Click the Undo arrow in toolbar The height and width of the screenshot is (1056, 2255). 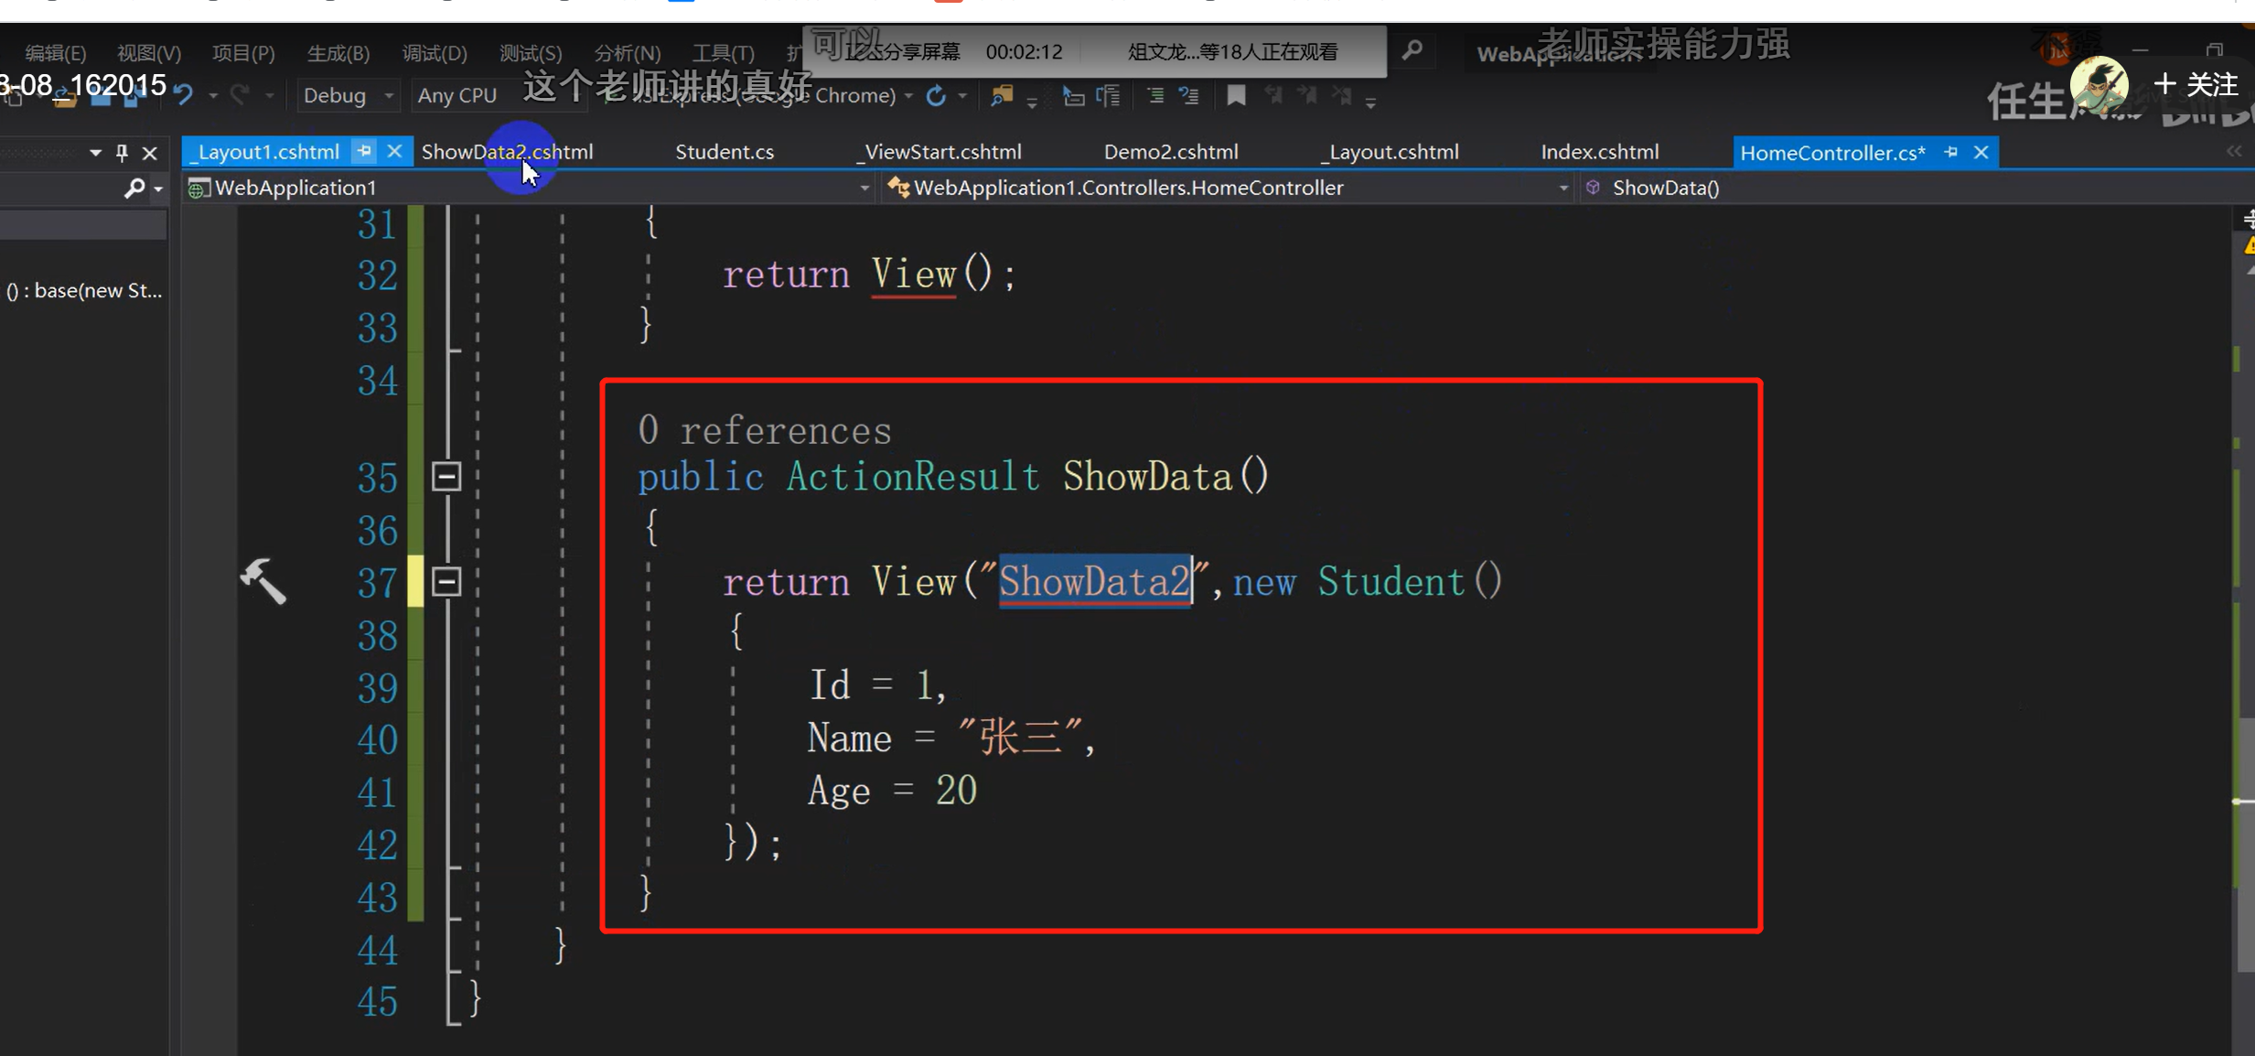point(183,95)
